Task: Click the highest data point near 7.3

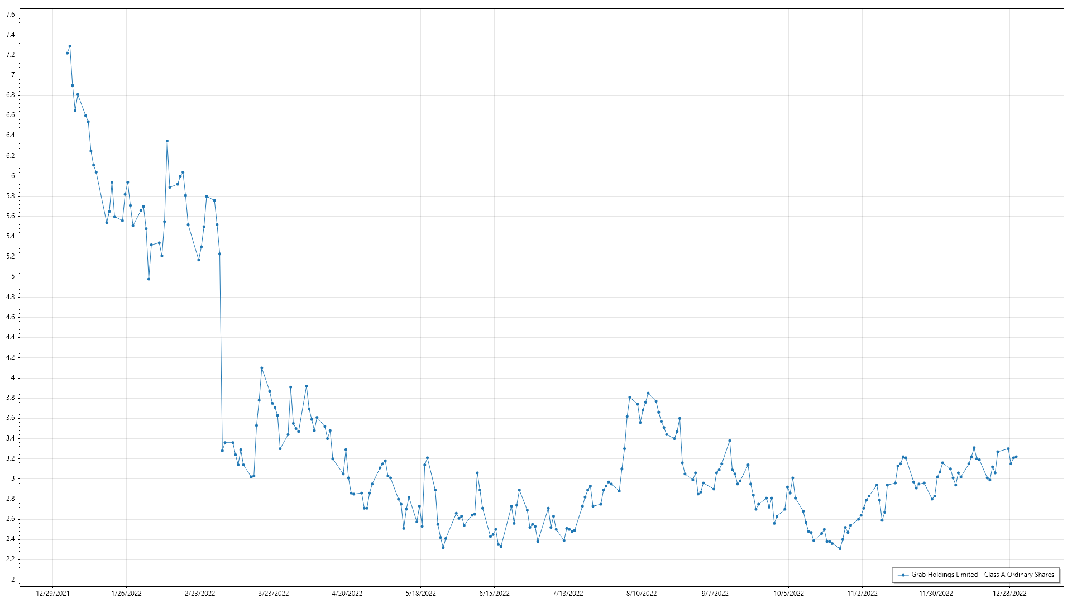Action: pyautogui.click(x=70, y=46)
